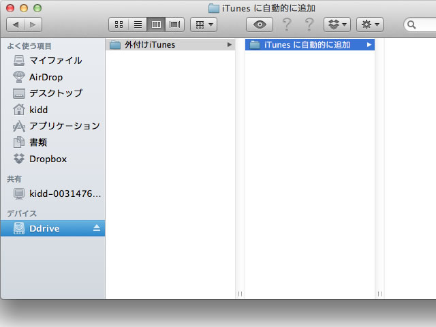436x327 pixels.
Task: Open デスクトップ in the sidebar
Action: 53,93
